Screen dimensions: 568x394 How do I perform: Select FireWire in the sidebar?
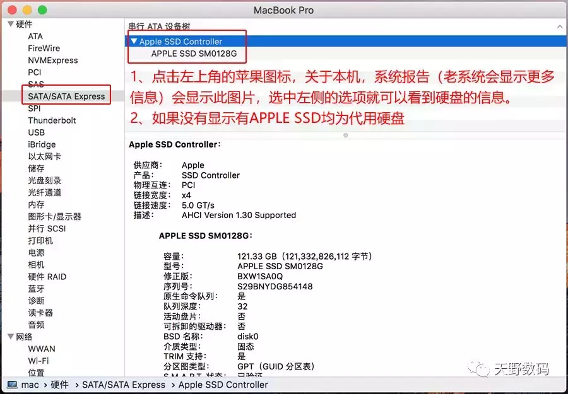pos(44,48)
